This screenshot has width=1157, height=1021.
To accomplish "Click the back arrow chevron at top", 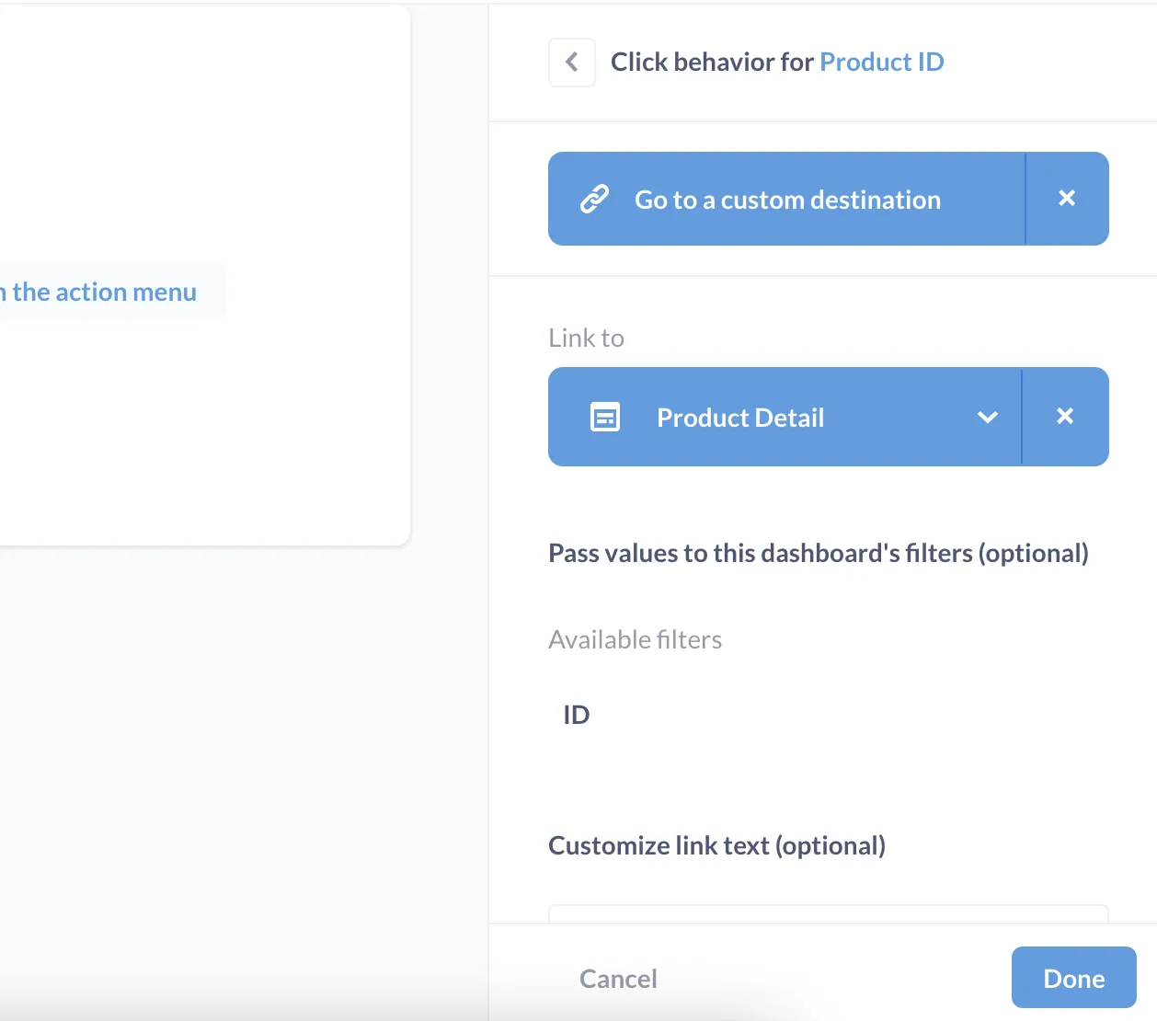I will [571, 62].
